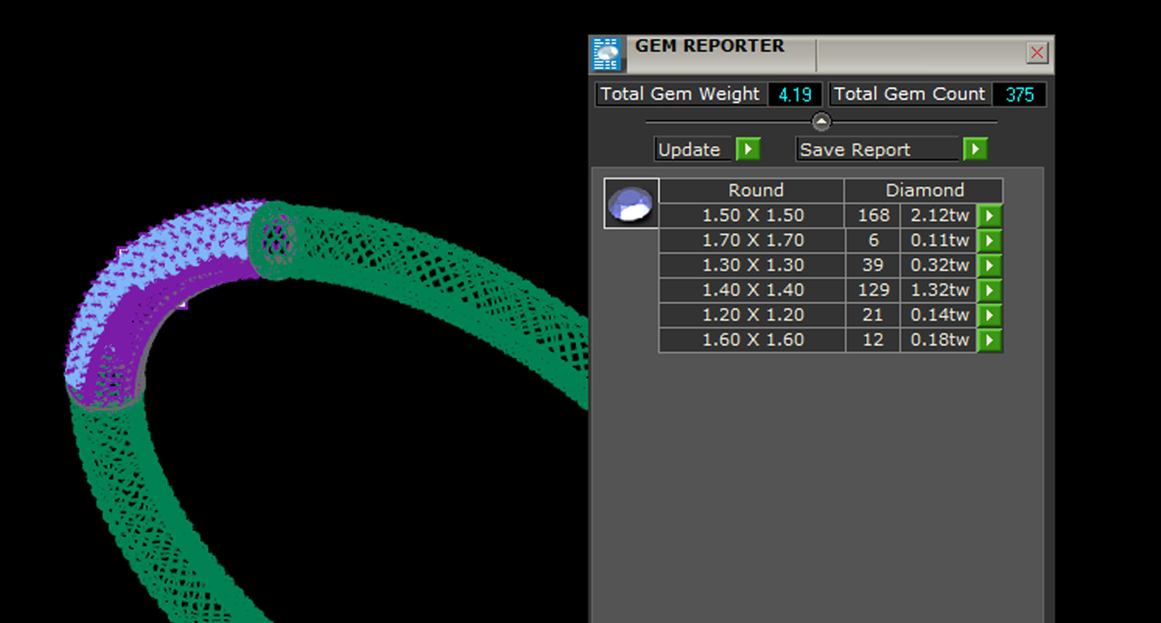The image size is (1161, 623).
Task: Click the 1.70 X 1.70 size cell
Action: [752, 240]
